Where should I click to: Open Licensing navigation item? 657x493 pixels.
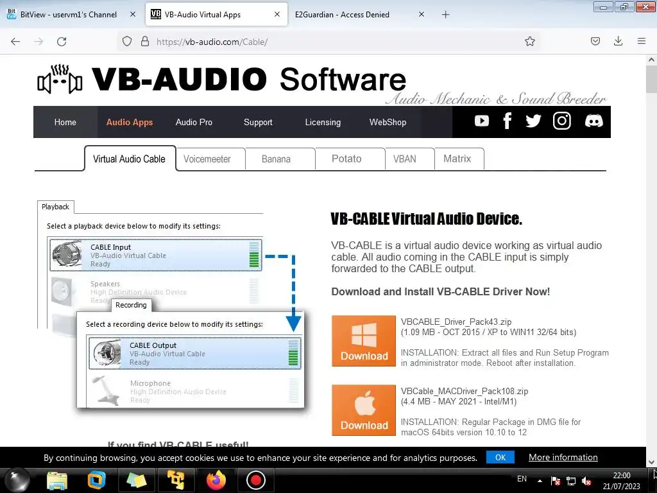click(x=323, y=122)
